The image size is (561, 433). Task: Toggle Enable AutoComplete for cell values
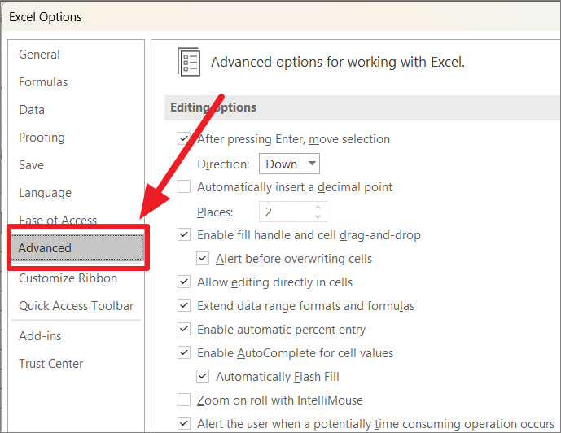coord(184,353)
